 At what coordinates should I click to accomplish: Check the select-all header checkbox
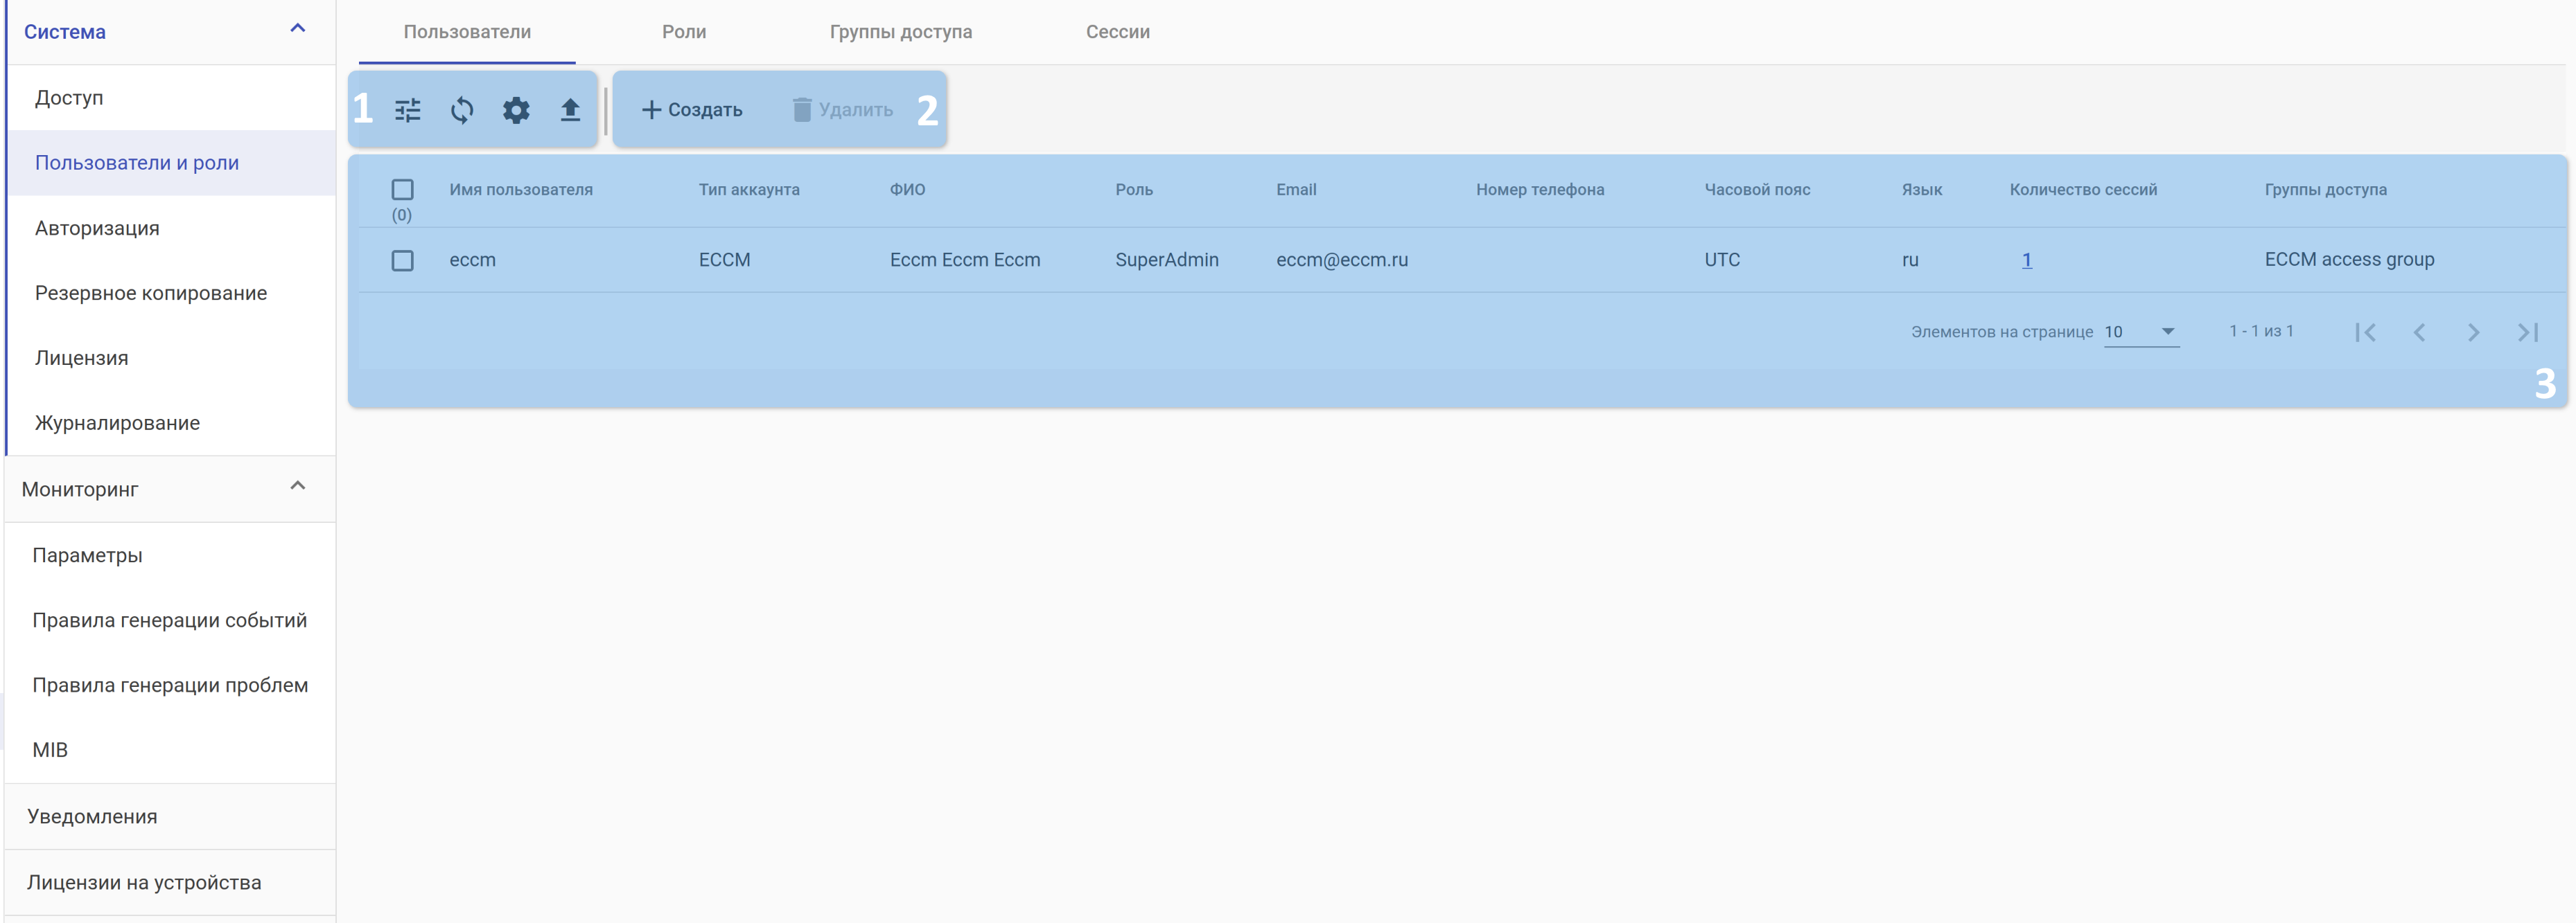coord(402,190)
